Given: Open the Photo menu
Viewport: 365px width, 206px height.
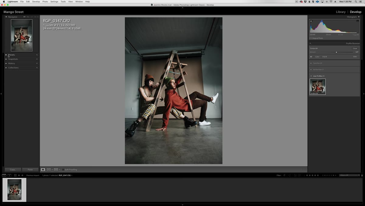Looking at the screenshot, I should (x=45, y=2).
